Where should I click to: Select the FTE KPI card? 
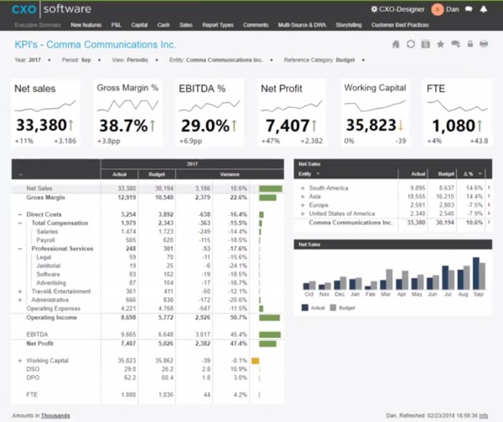(457, 113)
